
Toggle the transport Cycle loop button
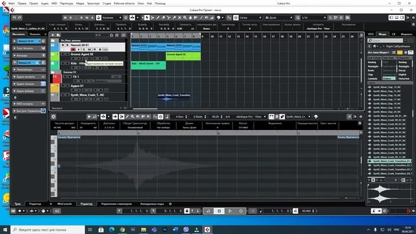[x=208, y=211]
